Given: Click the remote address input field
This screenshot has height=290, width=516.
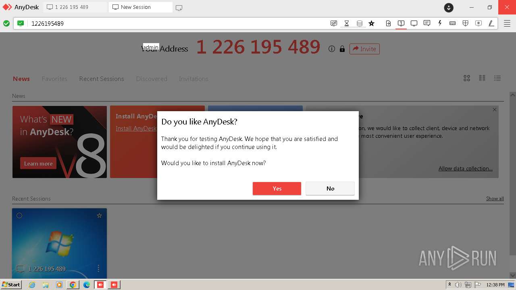Looking at the screenshot, I should tap(177, 23).
